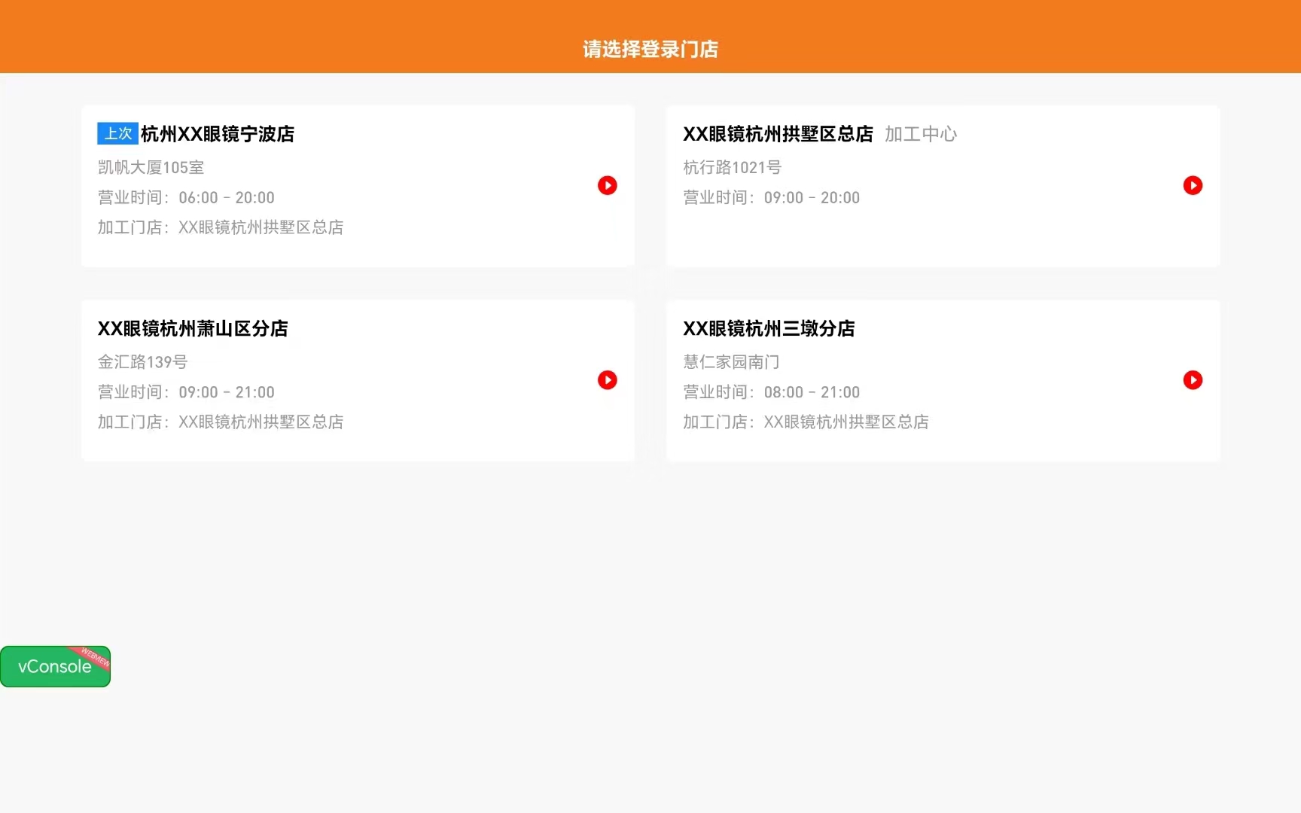Select store title 杭州XX眼镜宁波店
The image size is (1301, 813).
click(218, 134)
